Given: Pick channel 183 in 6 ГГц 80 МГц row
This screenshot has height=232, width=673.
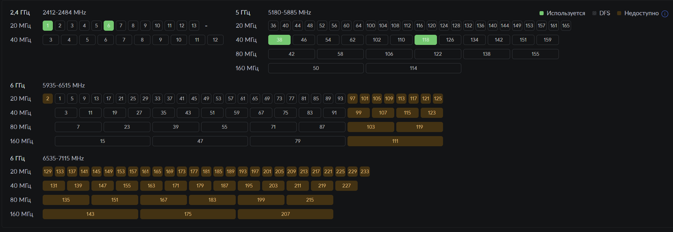Looking at the screenshot, I should (x=212, y=200).
